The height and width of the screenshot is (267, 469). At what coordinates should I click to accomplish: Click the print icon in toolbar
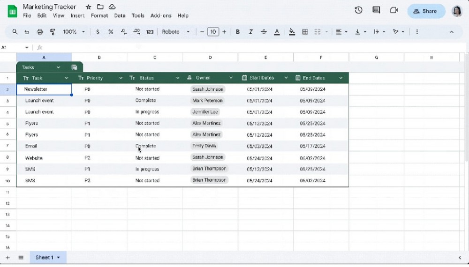pos(40,32)
